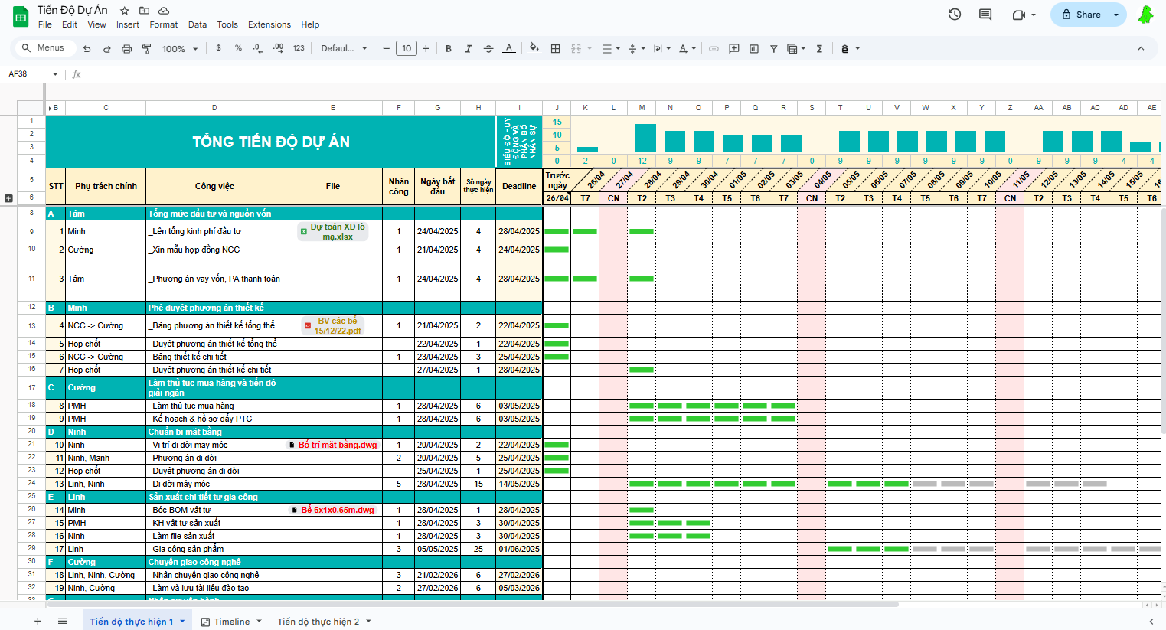Open the filter views dropdown

796,48
